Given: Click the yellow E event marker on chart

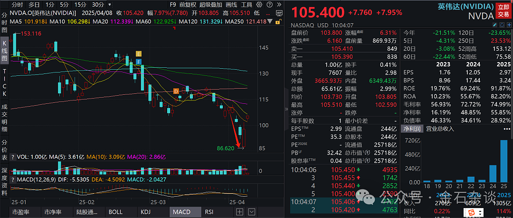Looking at the screenshot, I should point(139,54).
